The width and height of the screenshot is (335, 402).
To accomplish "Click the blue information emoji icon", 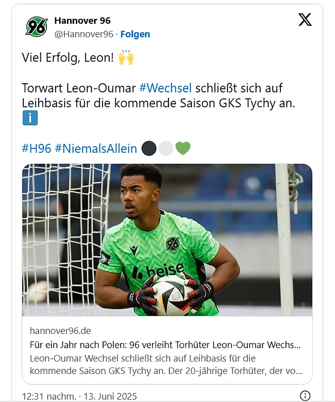I will coord(30,118).
